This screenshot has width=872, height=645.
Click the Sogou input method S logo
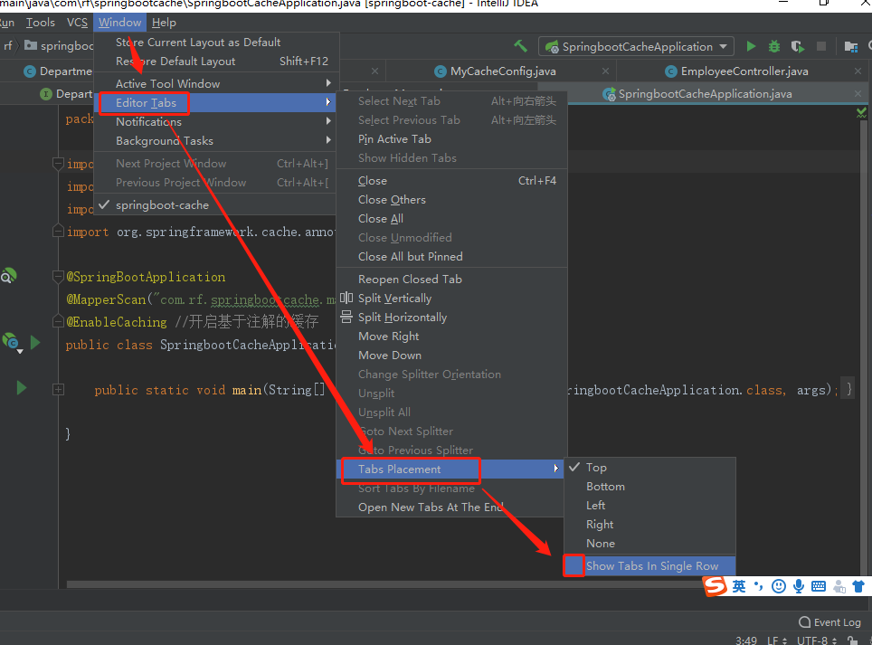716,586
